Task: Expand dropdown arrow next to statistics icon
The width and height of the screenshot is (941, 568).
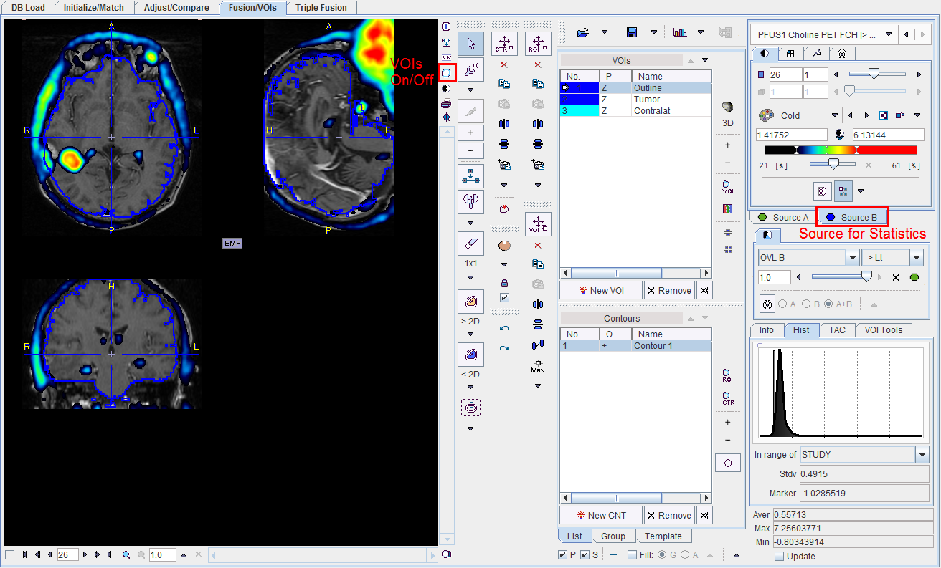Action: tap(701, 32)
